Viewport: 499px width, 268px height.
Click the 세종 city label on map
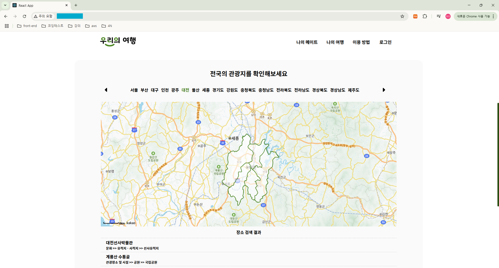[x=234, y=138]
